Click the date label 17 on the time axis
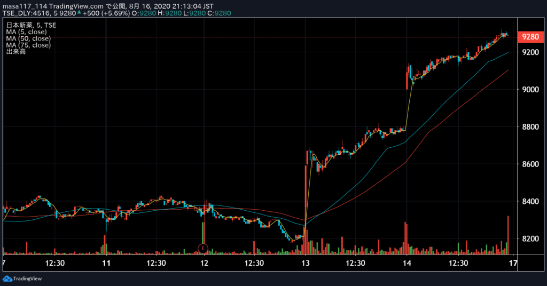This screenshot has width=547, height=286. [x=512, y=263]
